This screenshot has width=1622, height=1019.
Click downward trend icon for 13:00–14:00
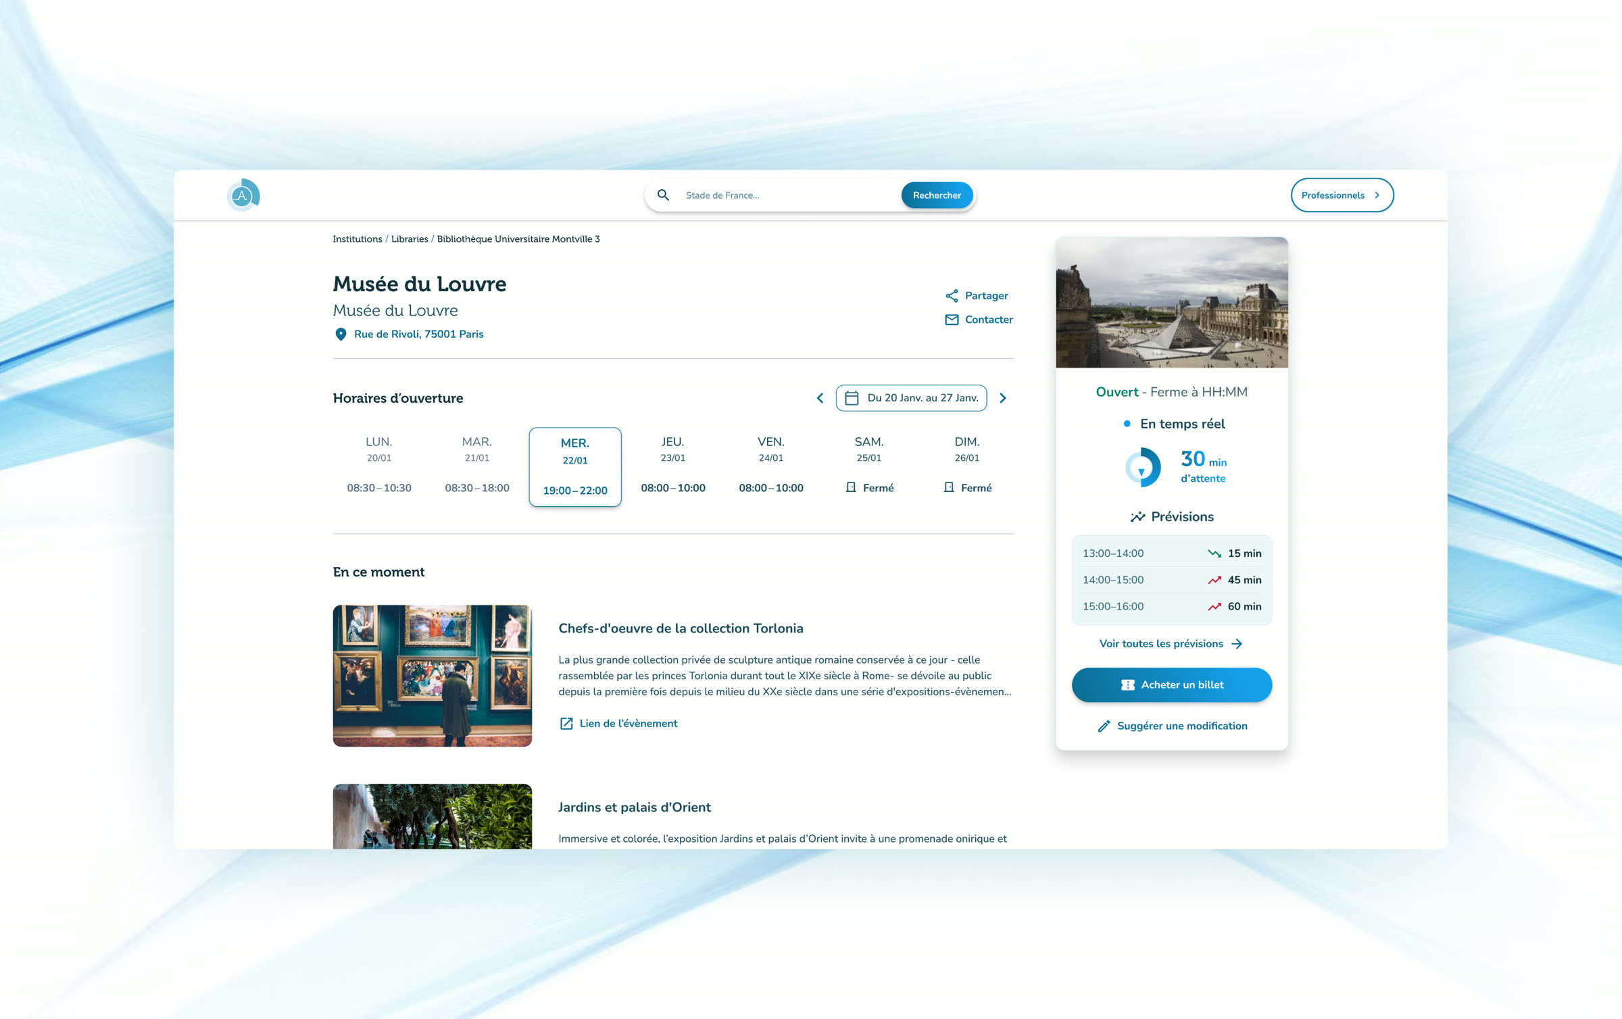coord(1214,553)
